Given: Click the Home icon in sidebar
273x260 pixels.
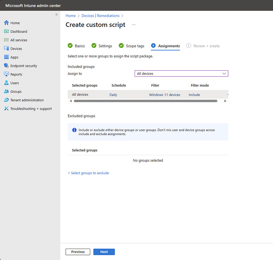Looking at the screenshot, I should (x=6, y=23).
